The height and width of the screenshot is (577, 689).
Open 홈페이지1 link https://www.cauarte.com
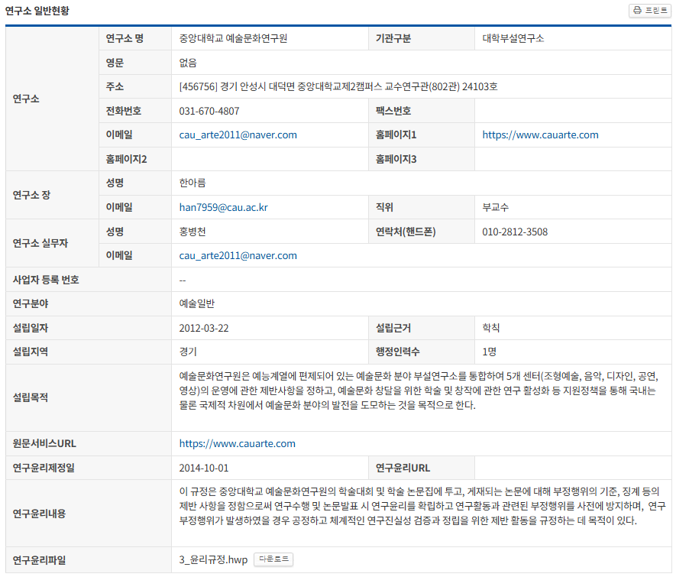coord(540,135)
